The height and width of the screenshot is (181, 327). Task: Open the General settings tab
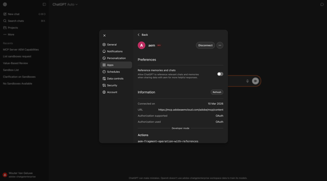click(x=116, y=44)
